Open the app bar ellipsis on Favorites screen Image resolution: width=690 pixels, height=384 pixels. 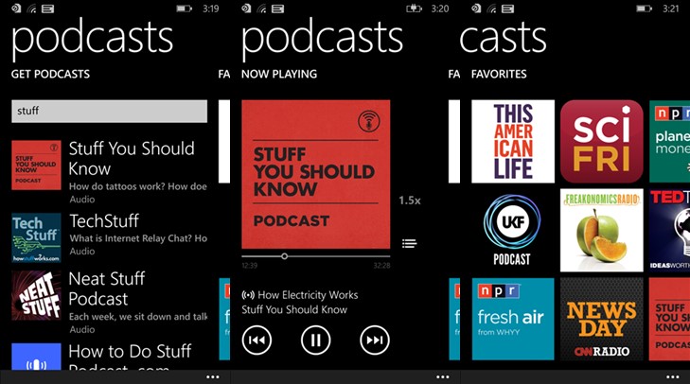[672, 377]
